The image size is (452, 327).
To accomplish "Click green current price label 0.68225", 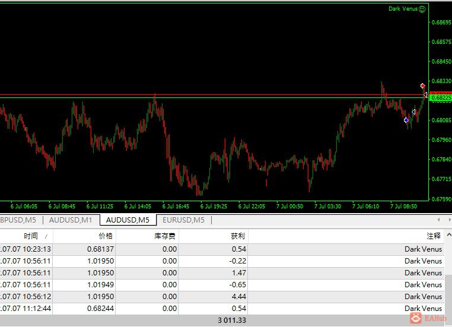I will point(441,98).
